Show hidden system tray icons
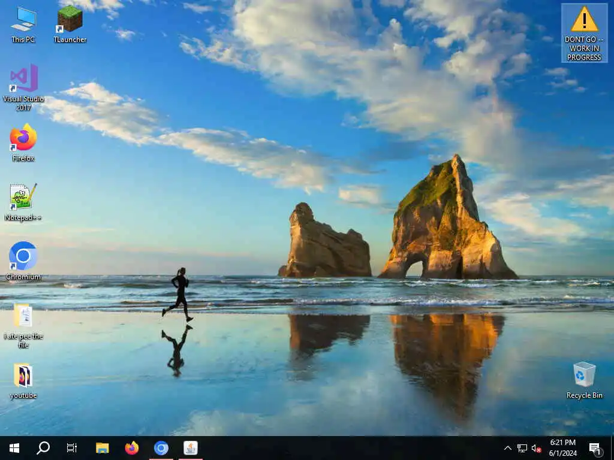 pos(507,448)
